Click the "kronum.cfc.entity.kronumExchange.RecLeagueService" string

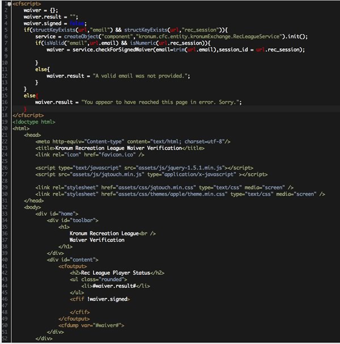point(209,37)
